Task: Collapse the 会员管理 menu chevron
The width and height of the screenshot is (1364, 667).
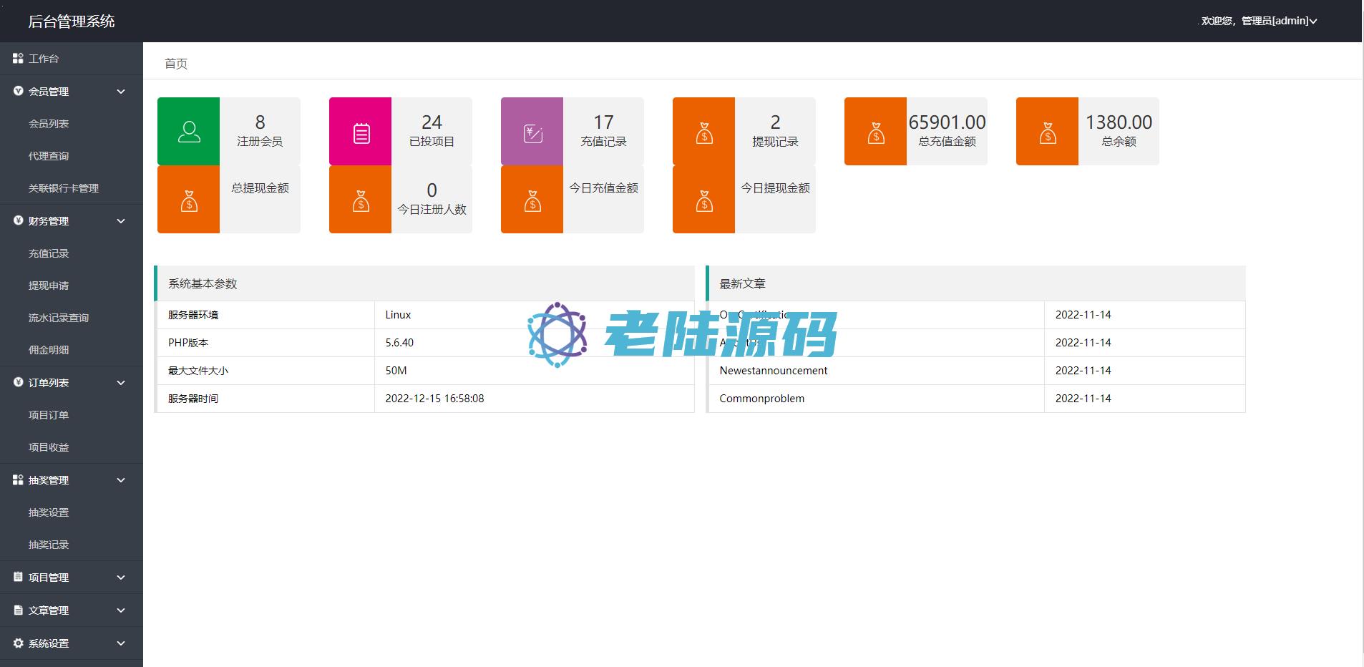Action: [x=121, y=92]
